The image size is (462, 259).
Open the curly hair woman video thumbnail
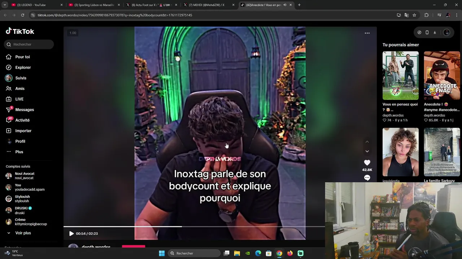(401, 152)
